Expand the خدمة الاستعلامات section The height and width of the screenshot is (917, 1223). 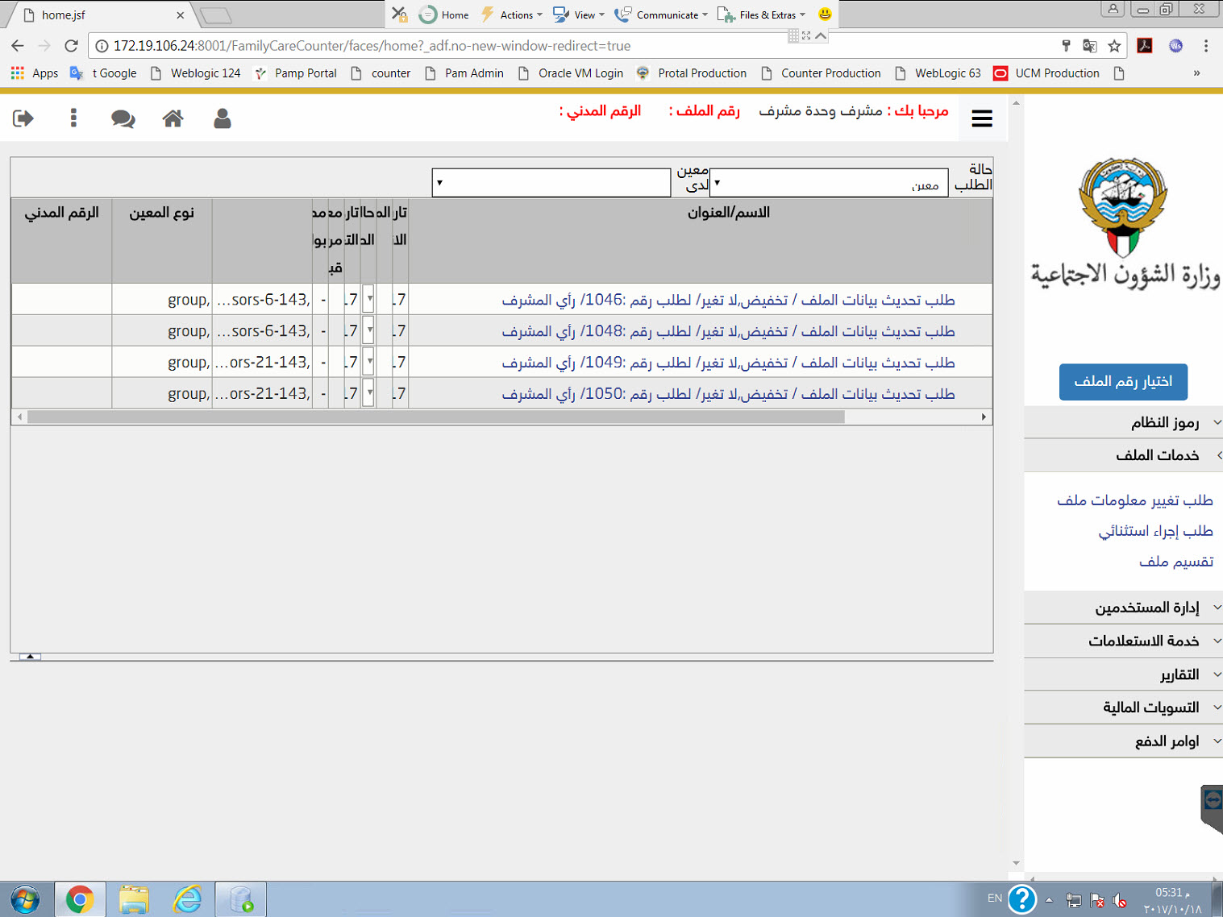tap(1124, 641)
